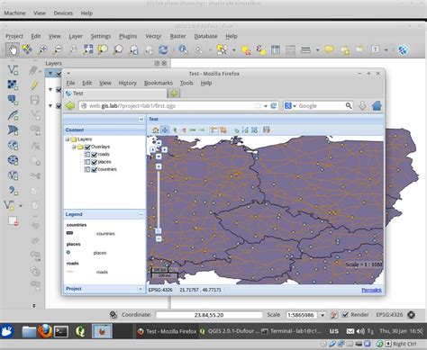Click the QGIS Coordinate input field
The height and width of the screenshot is (350, 427).
[209, 315]
